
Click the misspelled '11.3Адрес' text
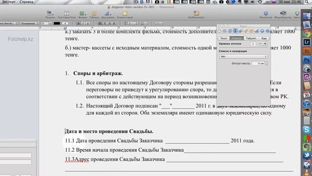(77, 159)
